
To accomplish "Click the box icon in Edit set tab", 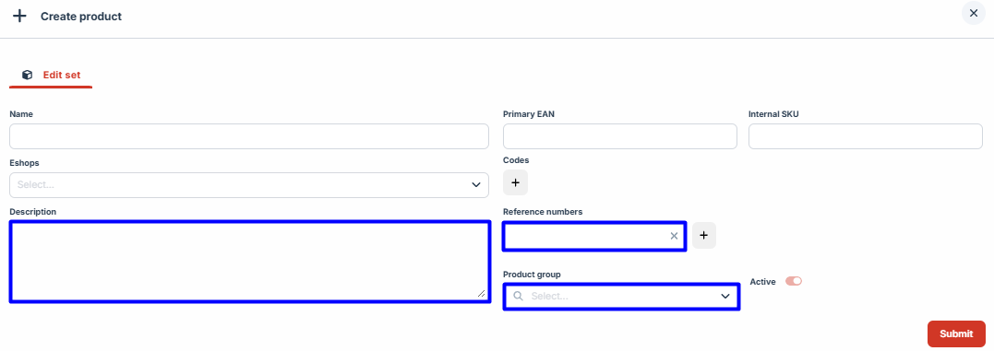I will pos(28,75).
